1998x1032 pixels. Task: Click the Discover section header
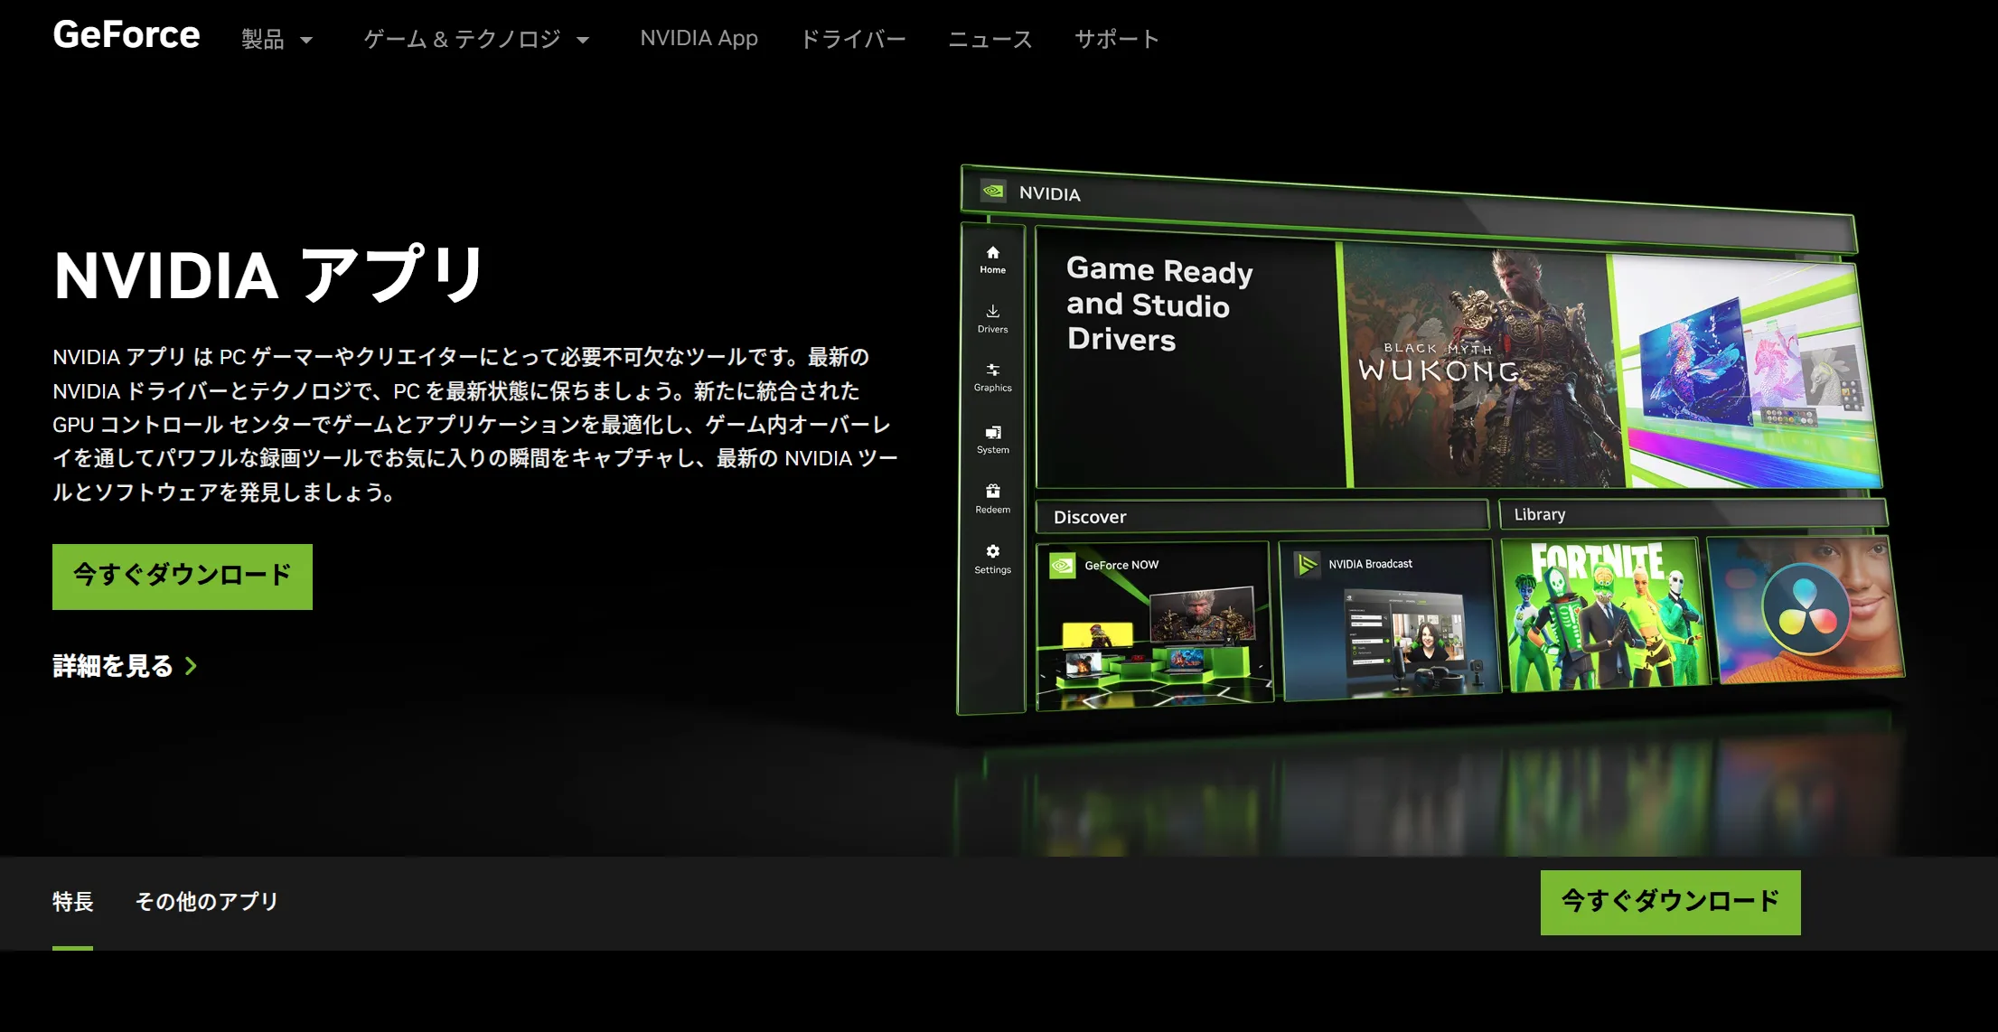1262,516
